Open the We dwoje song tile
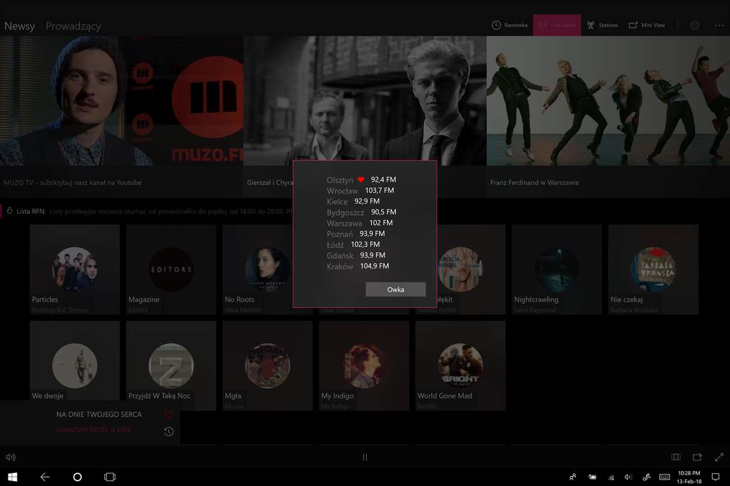The height and width of the screenshot is (486, 730). (x=75, y=361)
